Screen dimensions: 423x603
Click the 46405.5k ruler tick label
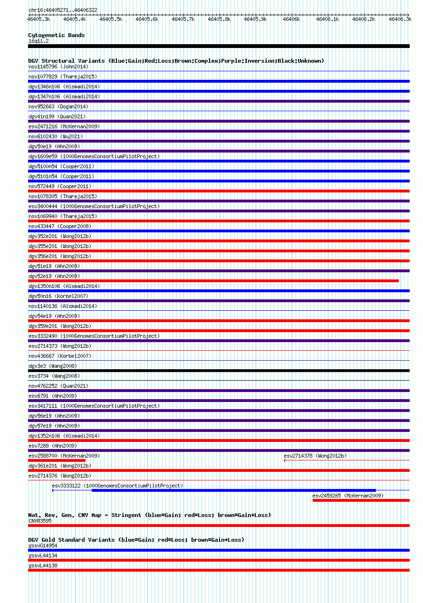point(111,19)
